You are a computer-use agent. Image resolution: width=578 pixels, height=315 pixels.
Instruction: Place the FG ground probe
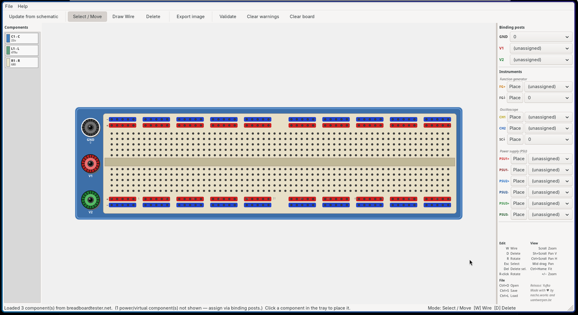point(515,98)
